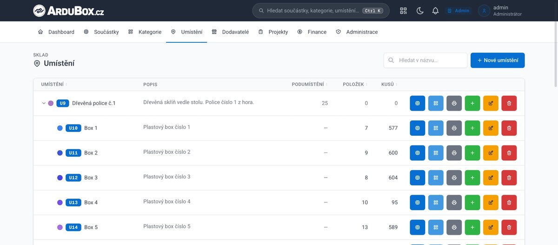
Task: Edit the Box 1 row
Action: pos(491,128)
